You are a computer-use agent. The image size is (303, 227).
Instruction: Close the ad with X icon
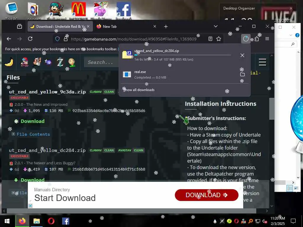click(30, 206)
